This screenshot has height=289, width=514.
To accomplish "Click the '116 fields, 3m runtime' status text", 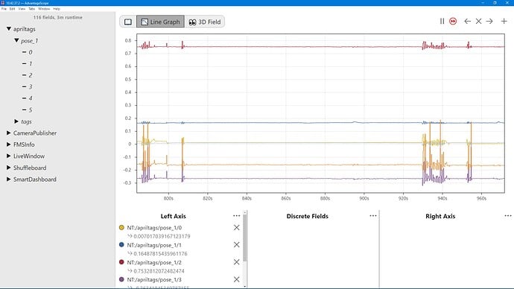I will (x=58, y=17).
